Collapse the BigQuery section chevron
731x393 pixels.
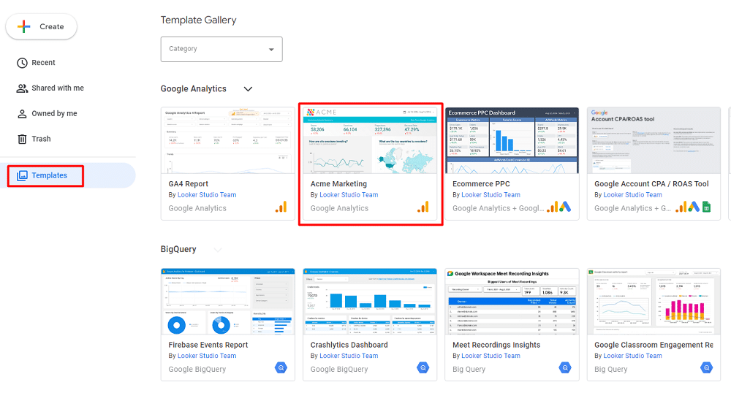218,250
